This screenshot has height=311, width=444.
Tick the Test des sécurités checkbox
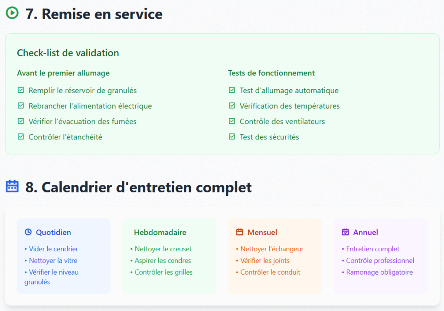pyautogui.click(x=232, y=137)
